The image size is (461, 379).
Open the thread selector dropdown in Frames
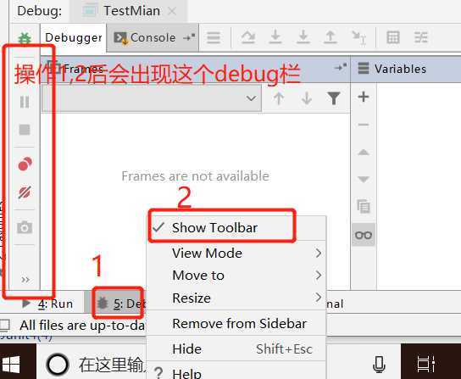tap(152, 98)
